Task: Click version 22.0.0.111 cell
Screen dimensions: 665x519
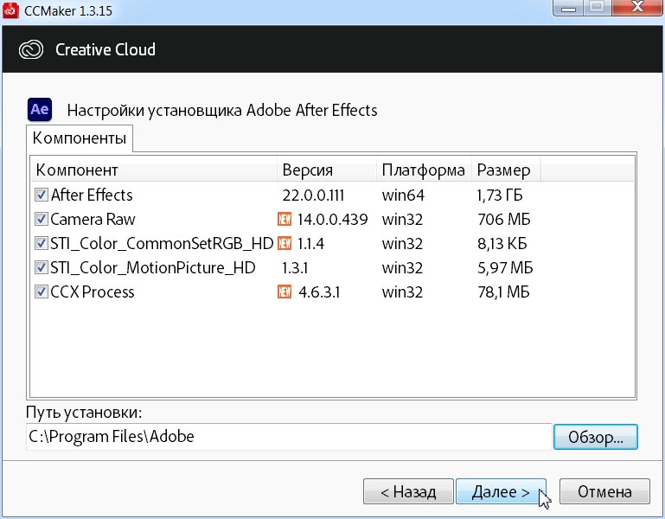Action: click(x=313, y=195)
